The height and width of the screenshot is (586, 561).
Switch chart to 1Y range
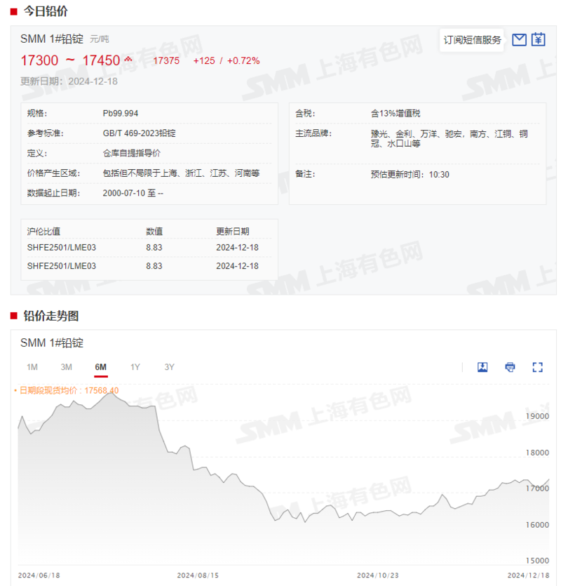135,367
